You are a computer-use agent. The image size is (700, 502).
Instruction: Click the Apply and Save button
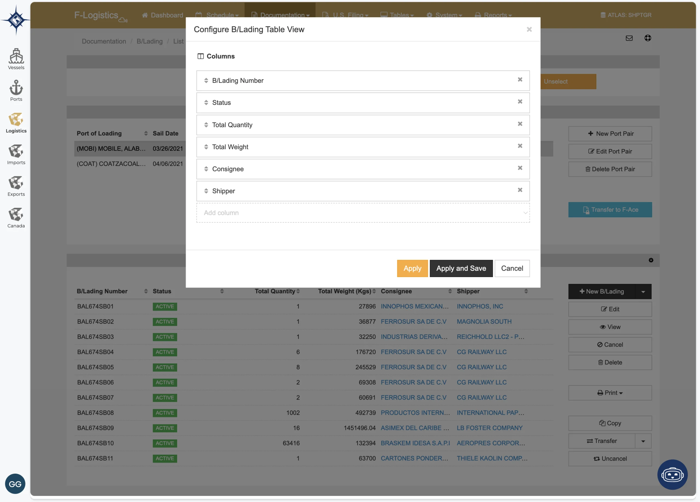coord(461,268)
